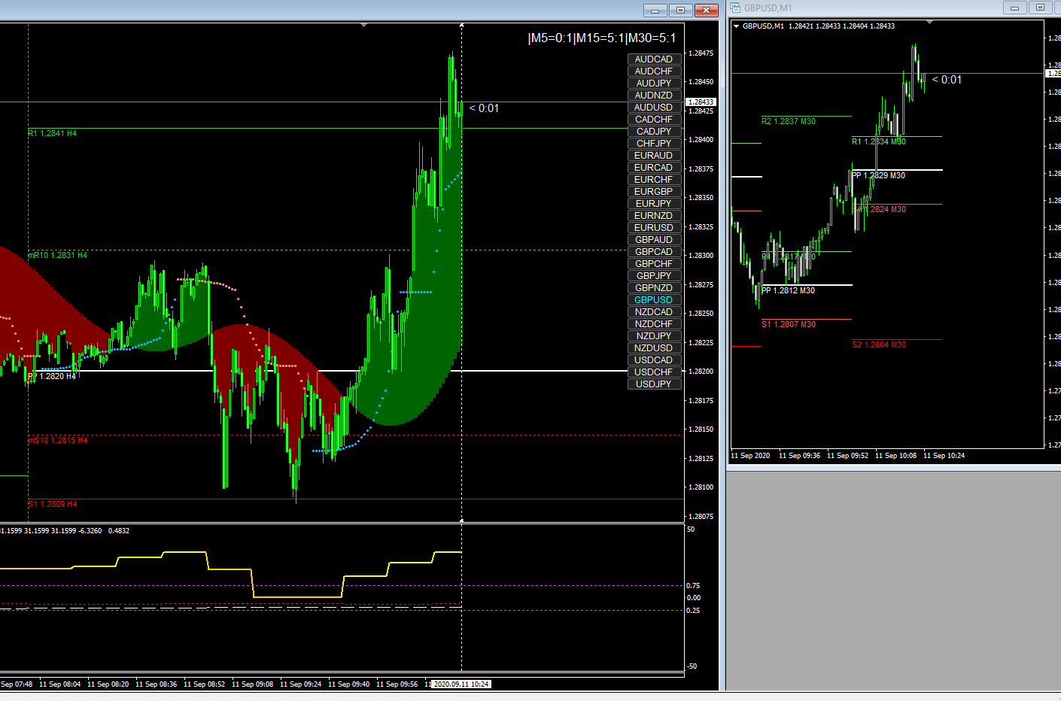Open the EURUSD pair

coord(654,228)
